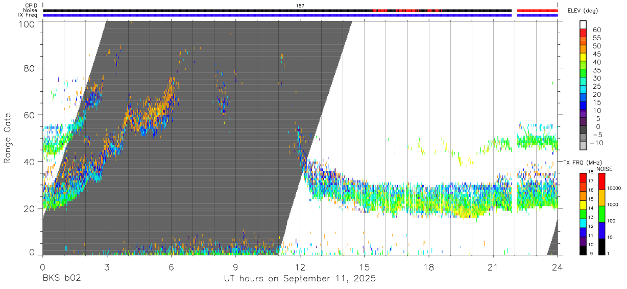This screenshot has width=627, height=289.
Task: Click the 'ELEV (deg)' colorbar title
Action: 583,10
